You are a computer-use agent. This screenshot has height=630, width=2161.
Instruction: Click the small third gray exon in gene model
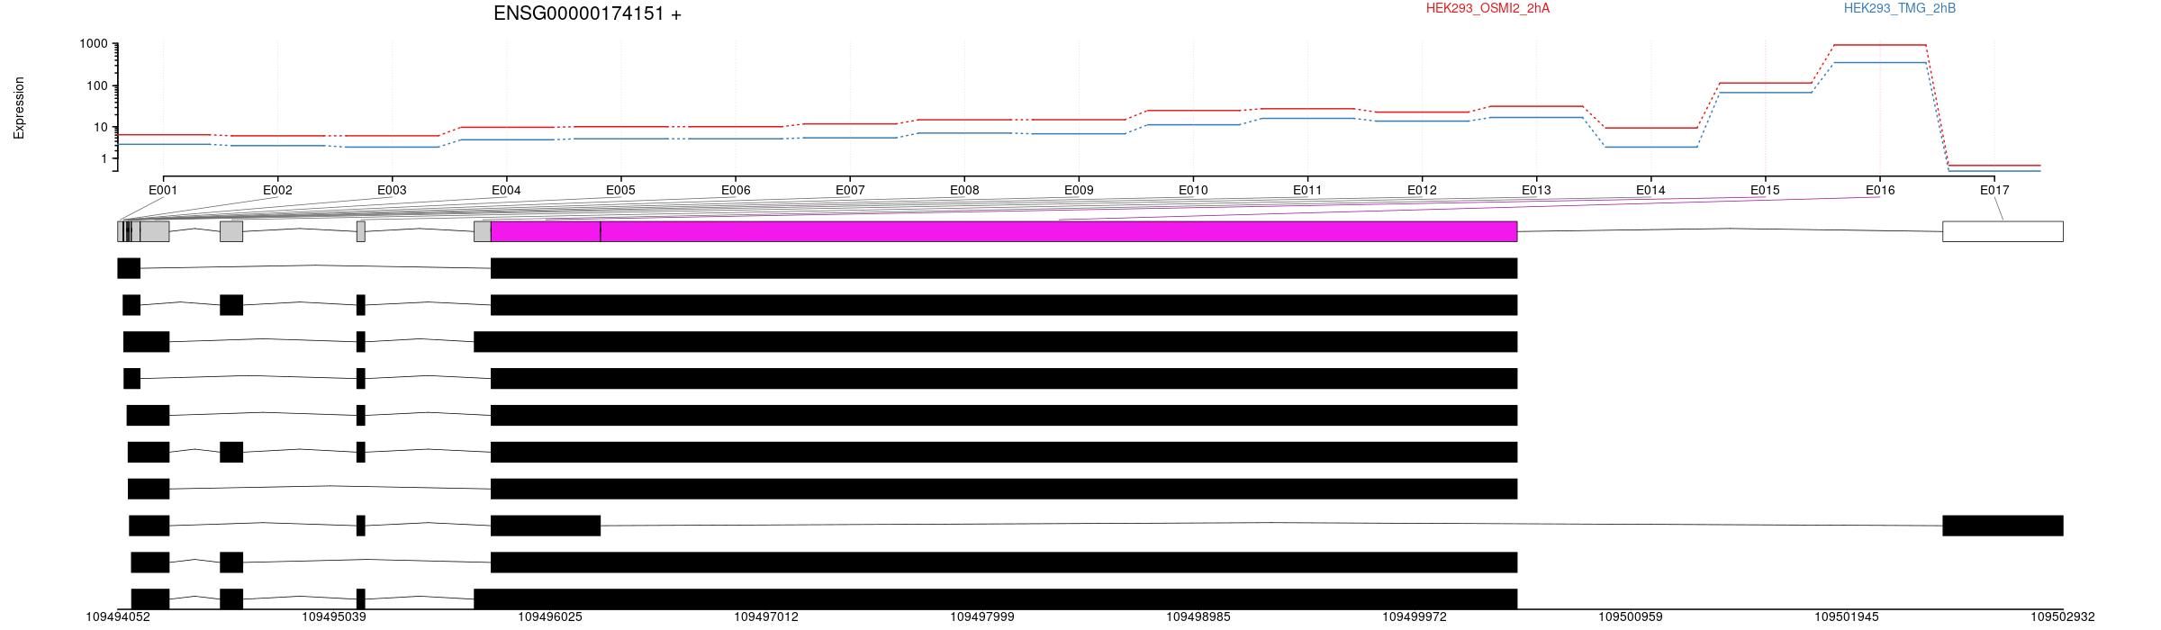pos(361,231)
